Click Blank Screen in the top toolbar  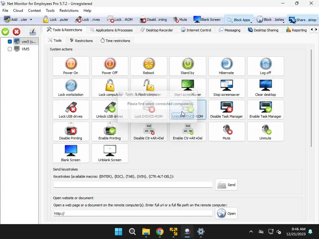point(207,20)
